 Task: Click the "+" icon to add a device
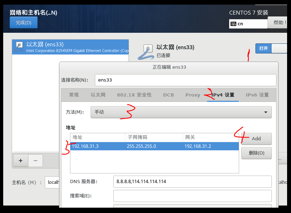(x=20, y=161)
